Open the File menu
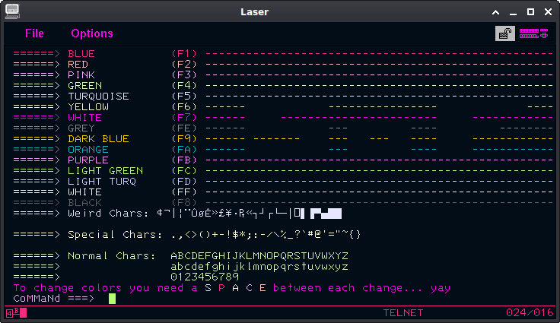Image resolution: width=560 pixels, height=323 pixels. click(34, 33)
